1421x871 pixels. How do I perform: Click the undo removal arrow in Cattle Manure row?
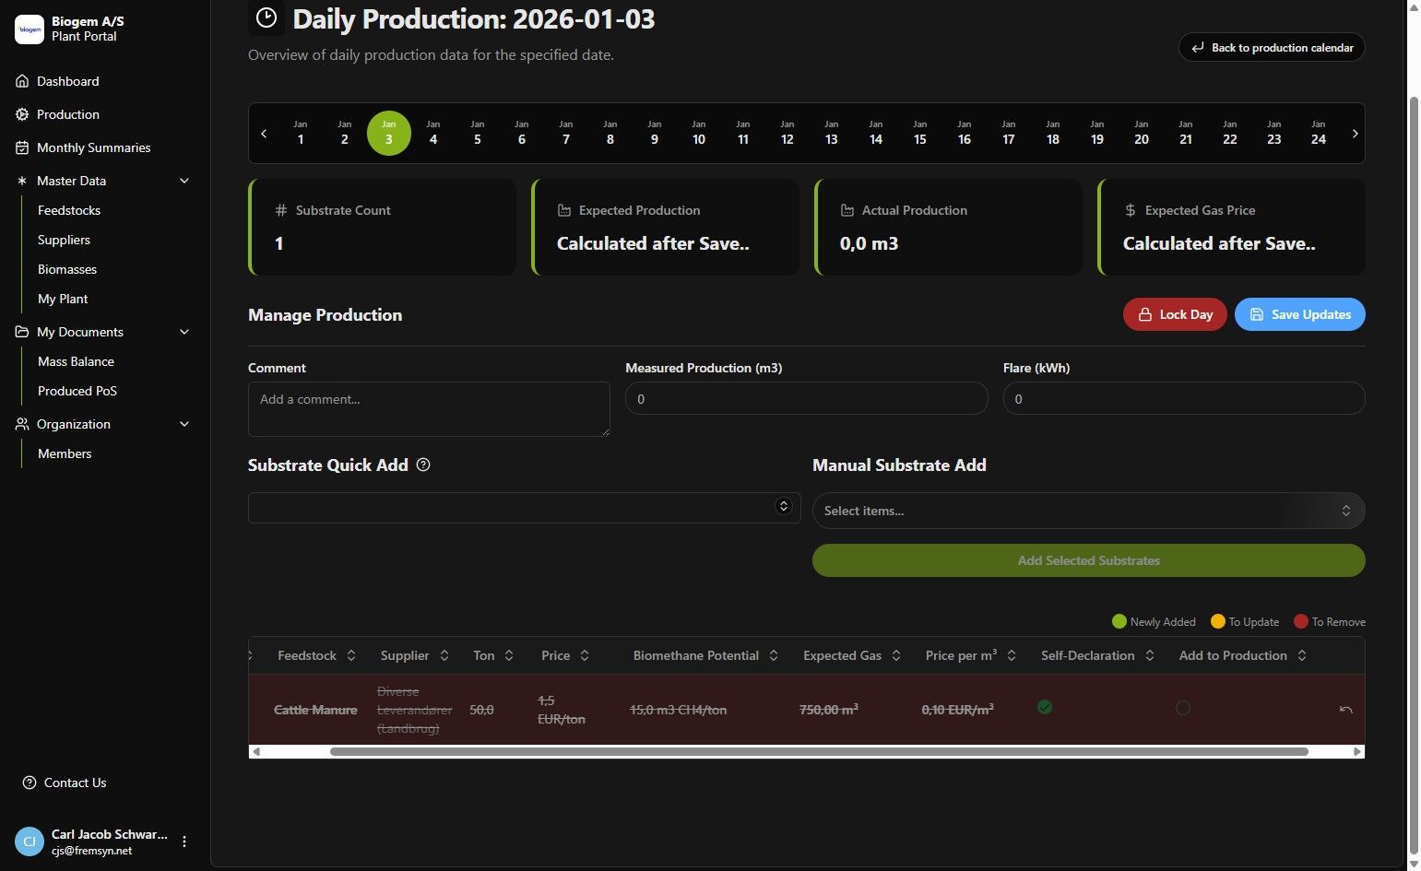coord(1345,710)
